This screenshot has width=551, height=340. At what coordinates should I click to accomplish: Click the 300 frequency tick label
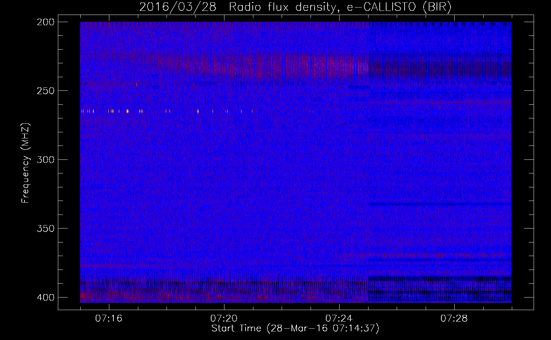(x=46, y=160)
